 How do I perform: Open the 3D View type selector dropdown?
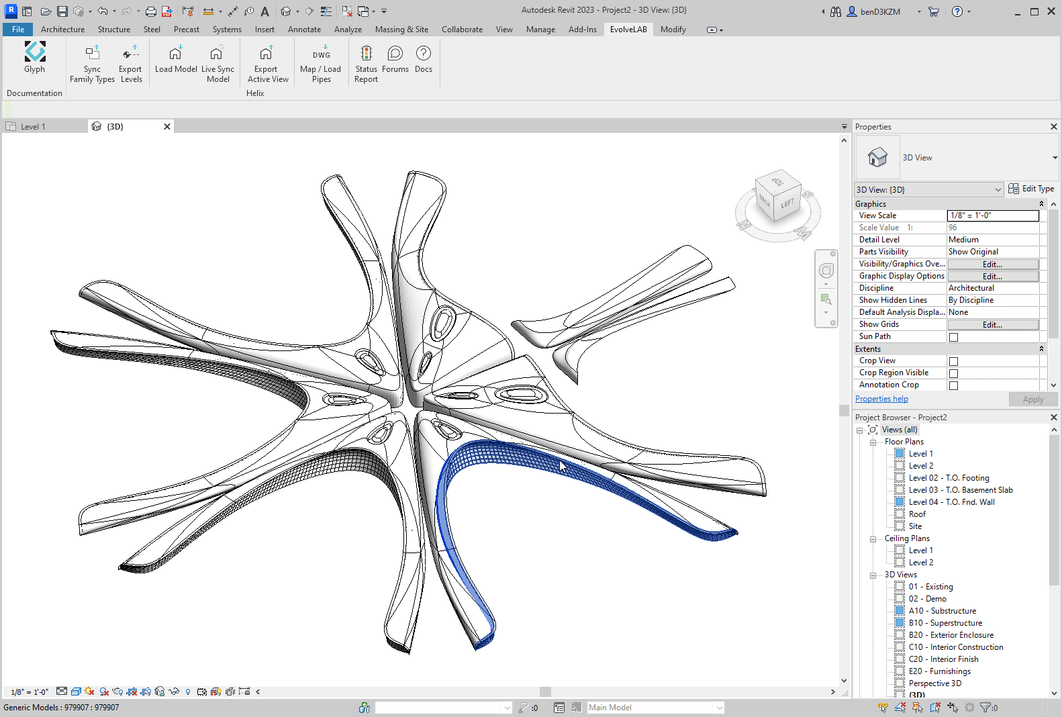click(1055, 158)
